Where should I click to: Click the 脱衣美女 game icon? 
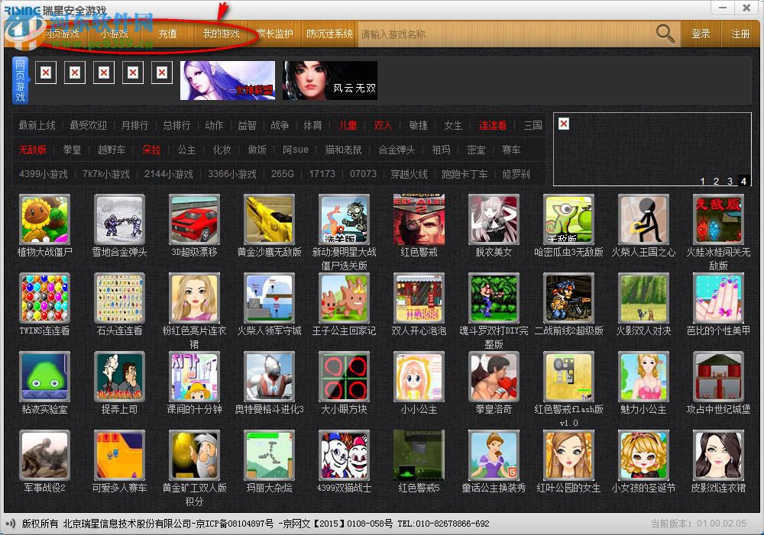point(494,219)
